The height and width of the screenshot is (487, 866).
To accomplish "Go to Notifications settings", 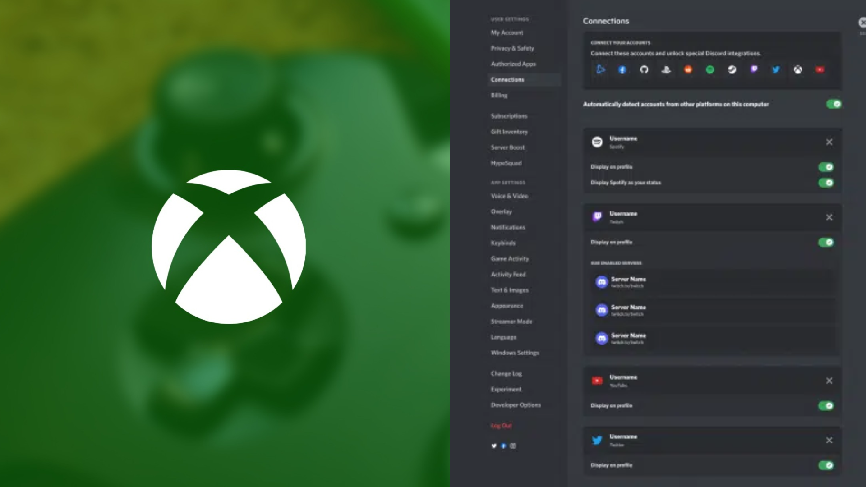I will pos(508,227).
